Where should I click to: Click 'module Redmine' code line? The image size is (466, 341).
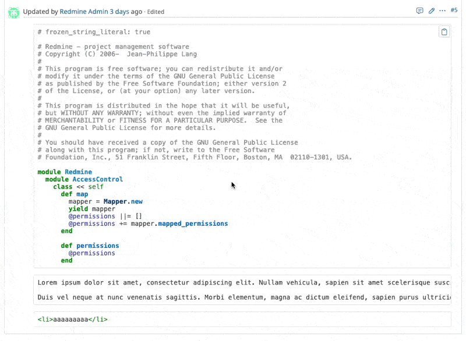65,172
